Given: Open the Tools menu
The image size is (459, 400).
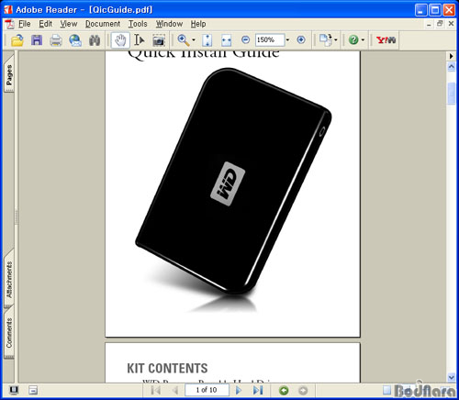Looking at the screenshot, I should coord(138,24).
